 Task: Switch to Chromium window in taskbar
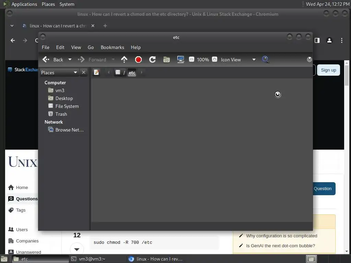click(156, 259)
